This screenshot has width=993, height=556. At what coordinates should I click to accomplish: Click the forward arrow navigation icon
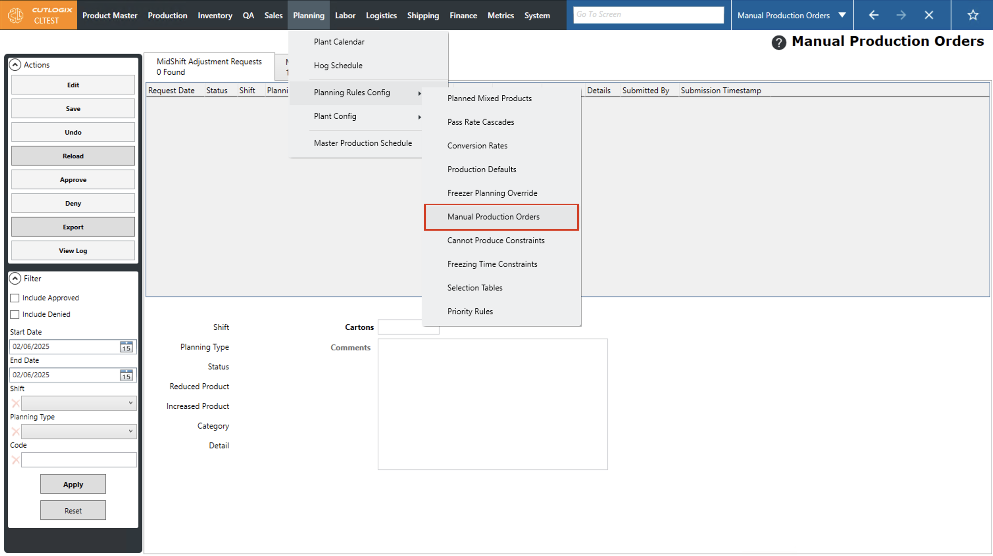tap(901, 15)
